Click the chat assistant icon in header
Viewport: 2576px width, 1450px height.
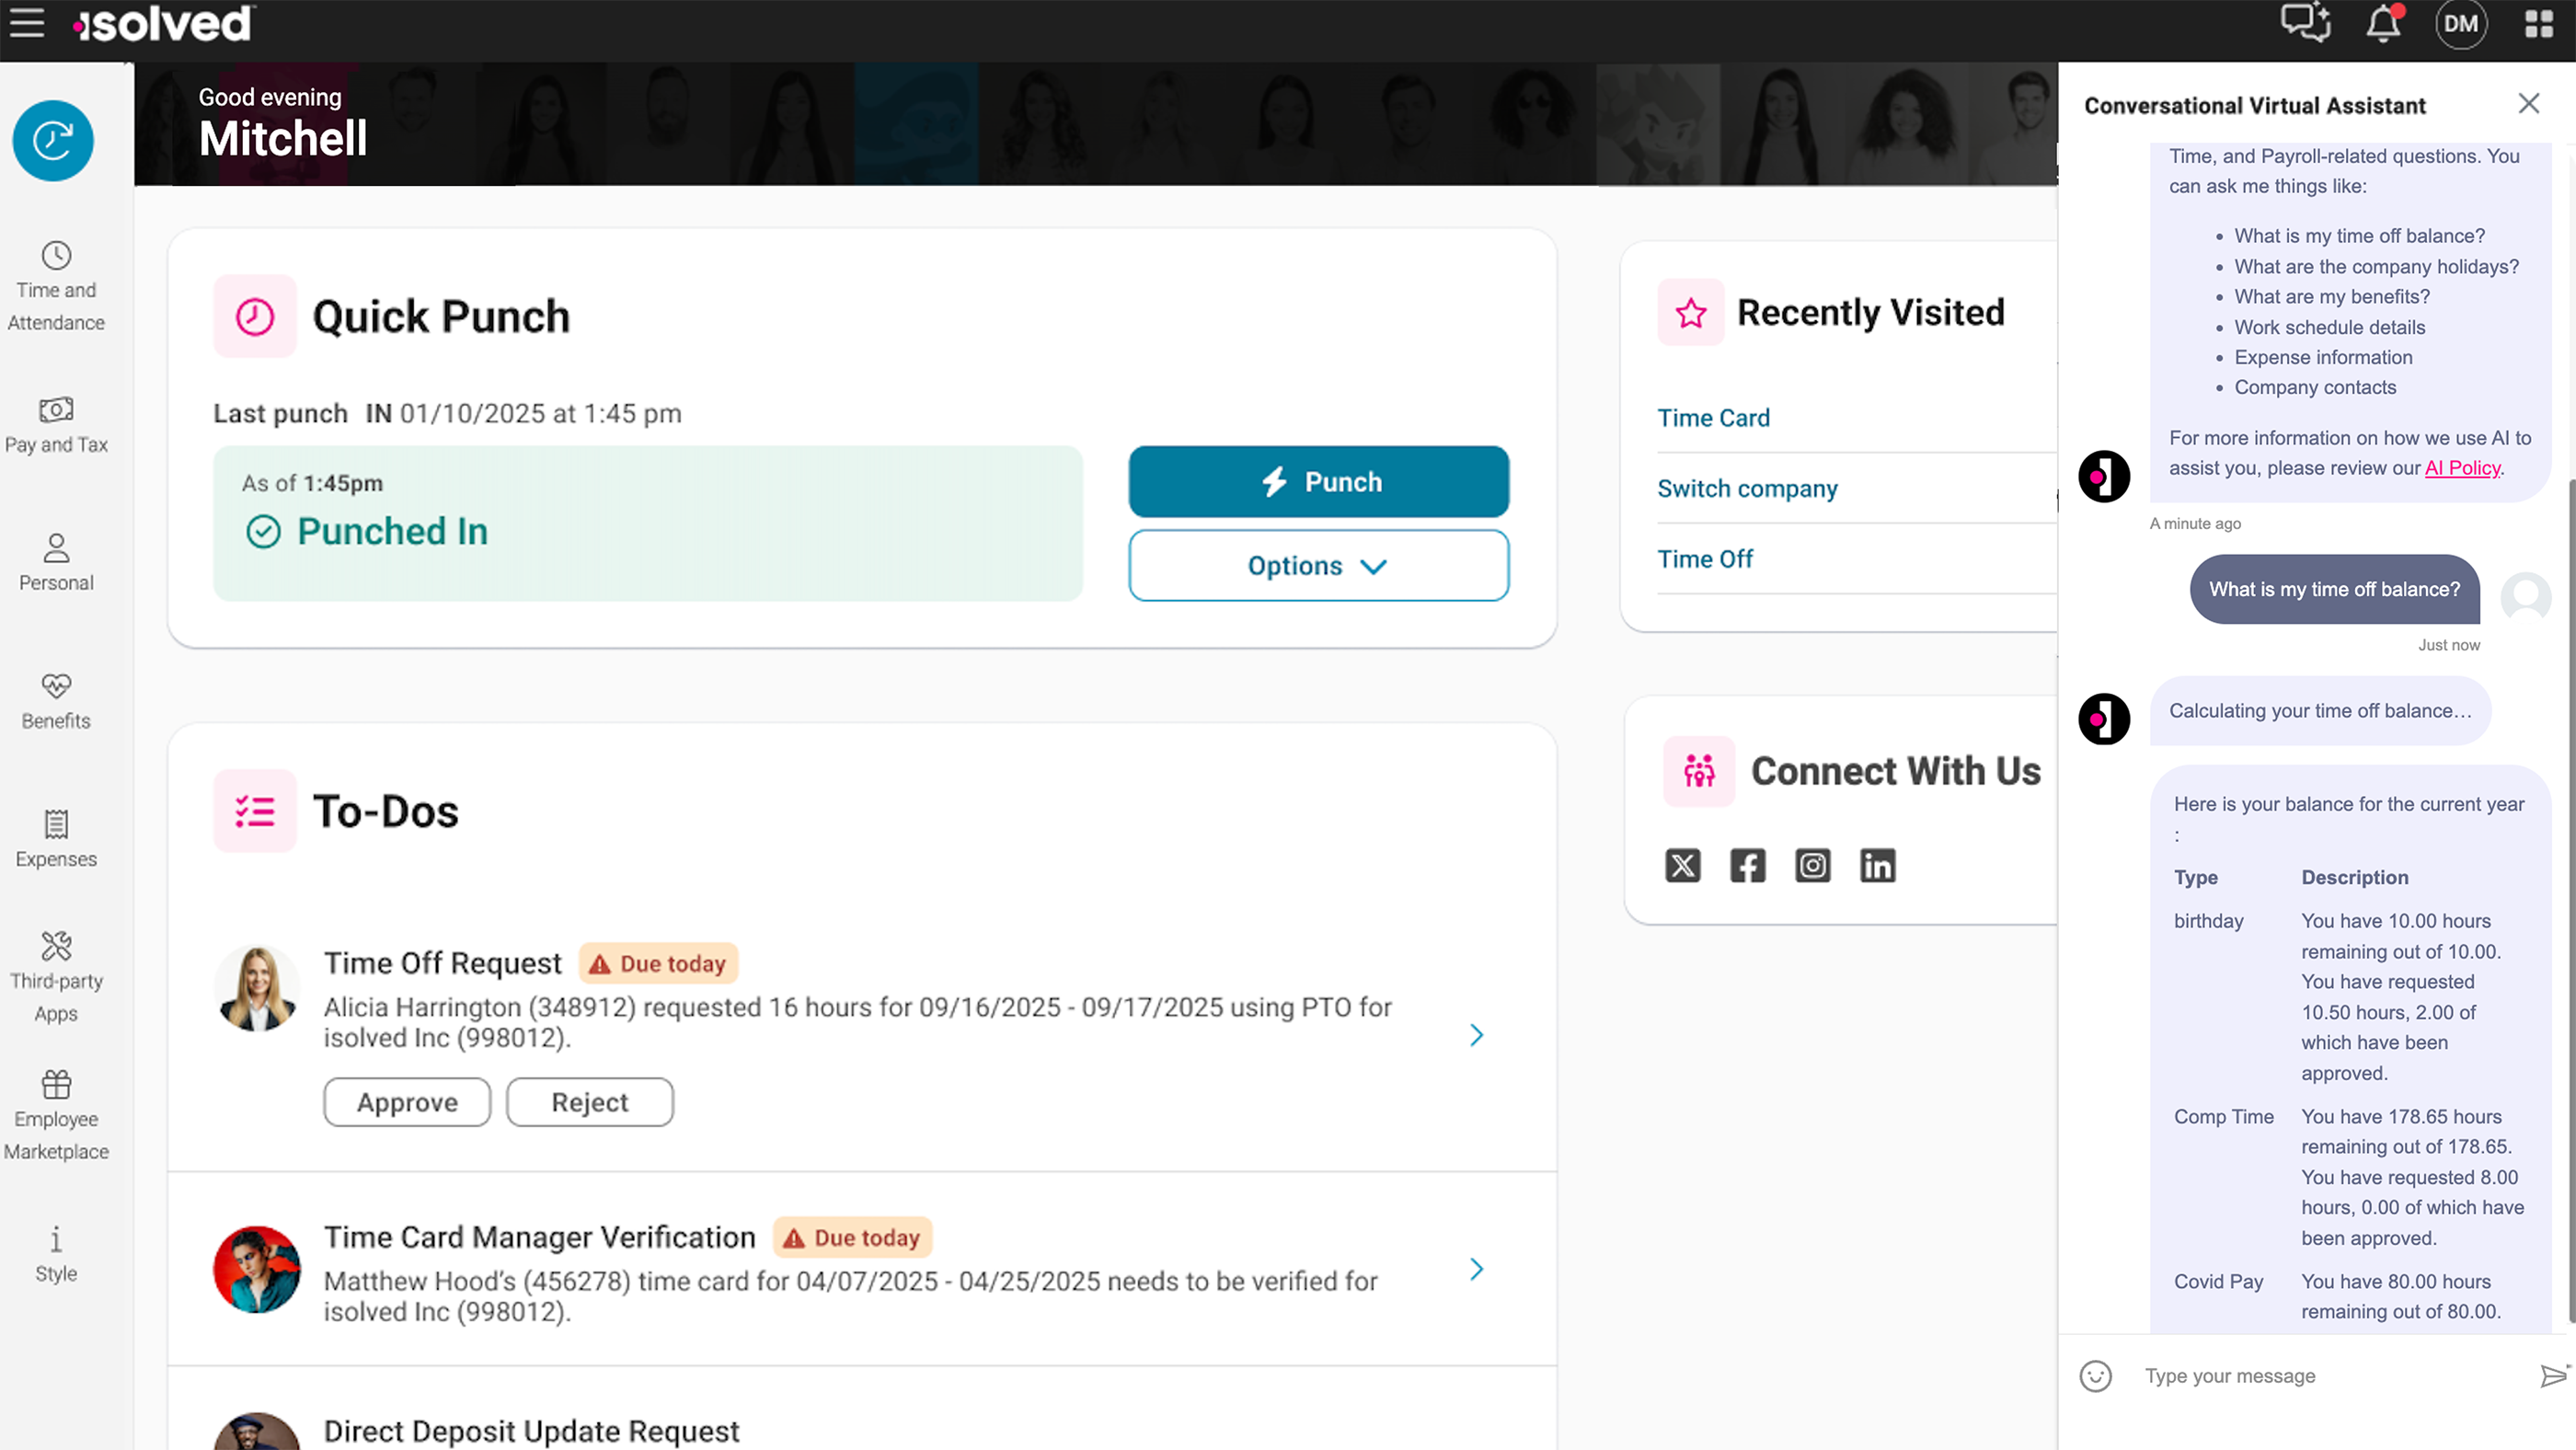[x=2305, y=23]
